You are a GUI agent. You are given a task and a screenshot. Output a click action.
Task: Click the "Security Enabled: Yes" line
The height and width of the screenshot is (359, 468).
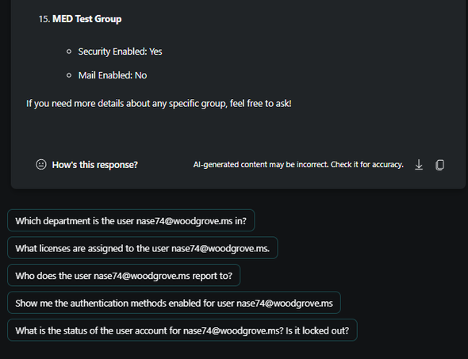[120, 52]
